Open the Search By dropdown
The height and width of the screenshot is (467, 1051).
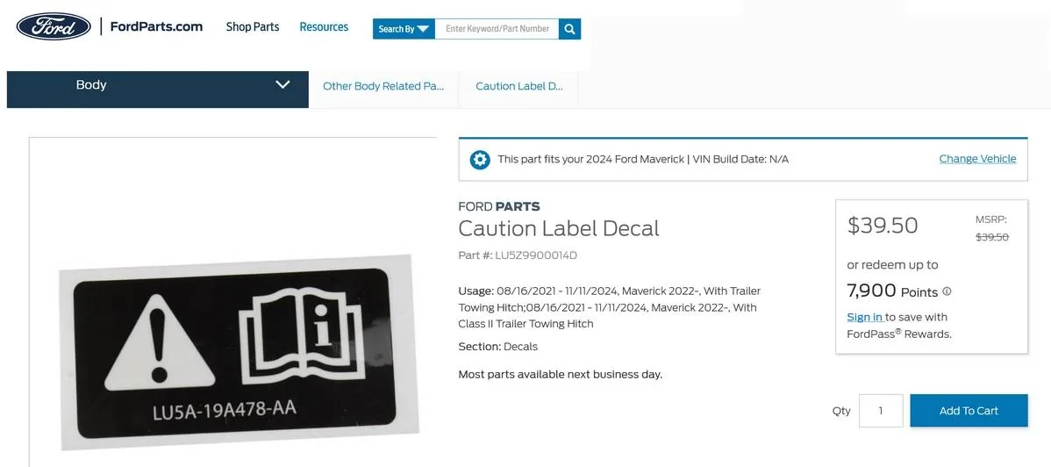[x=404, y=29]
